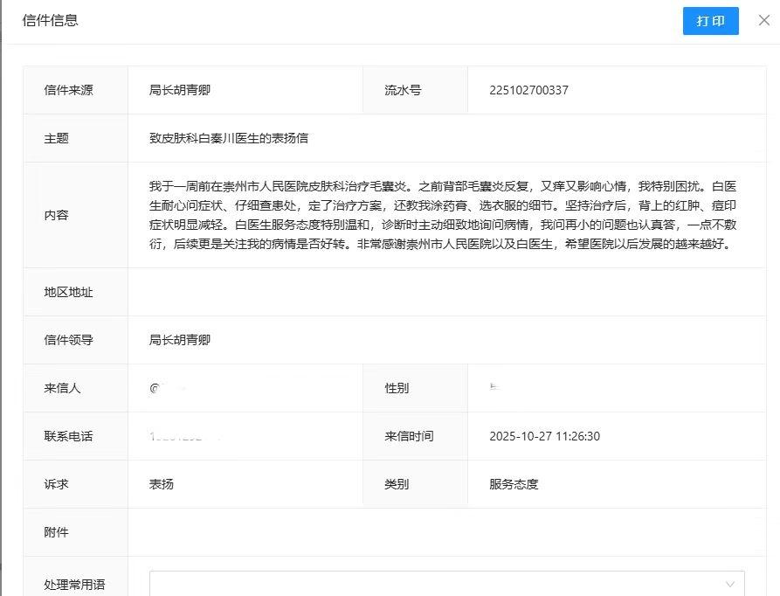Screen dimensions: 780x596
Task: Click the blue 打印 button
Action: 710,21
